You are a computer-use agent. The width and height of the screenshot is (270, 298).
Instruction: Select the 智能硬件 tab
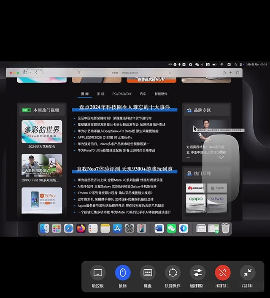(161, 94)
